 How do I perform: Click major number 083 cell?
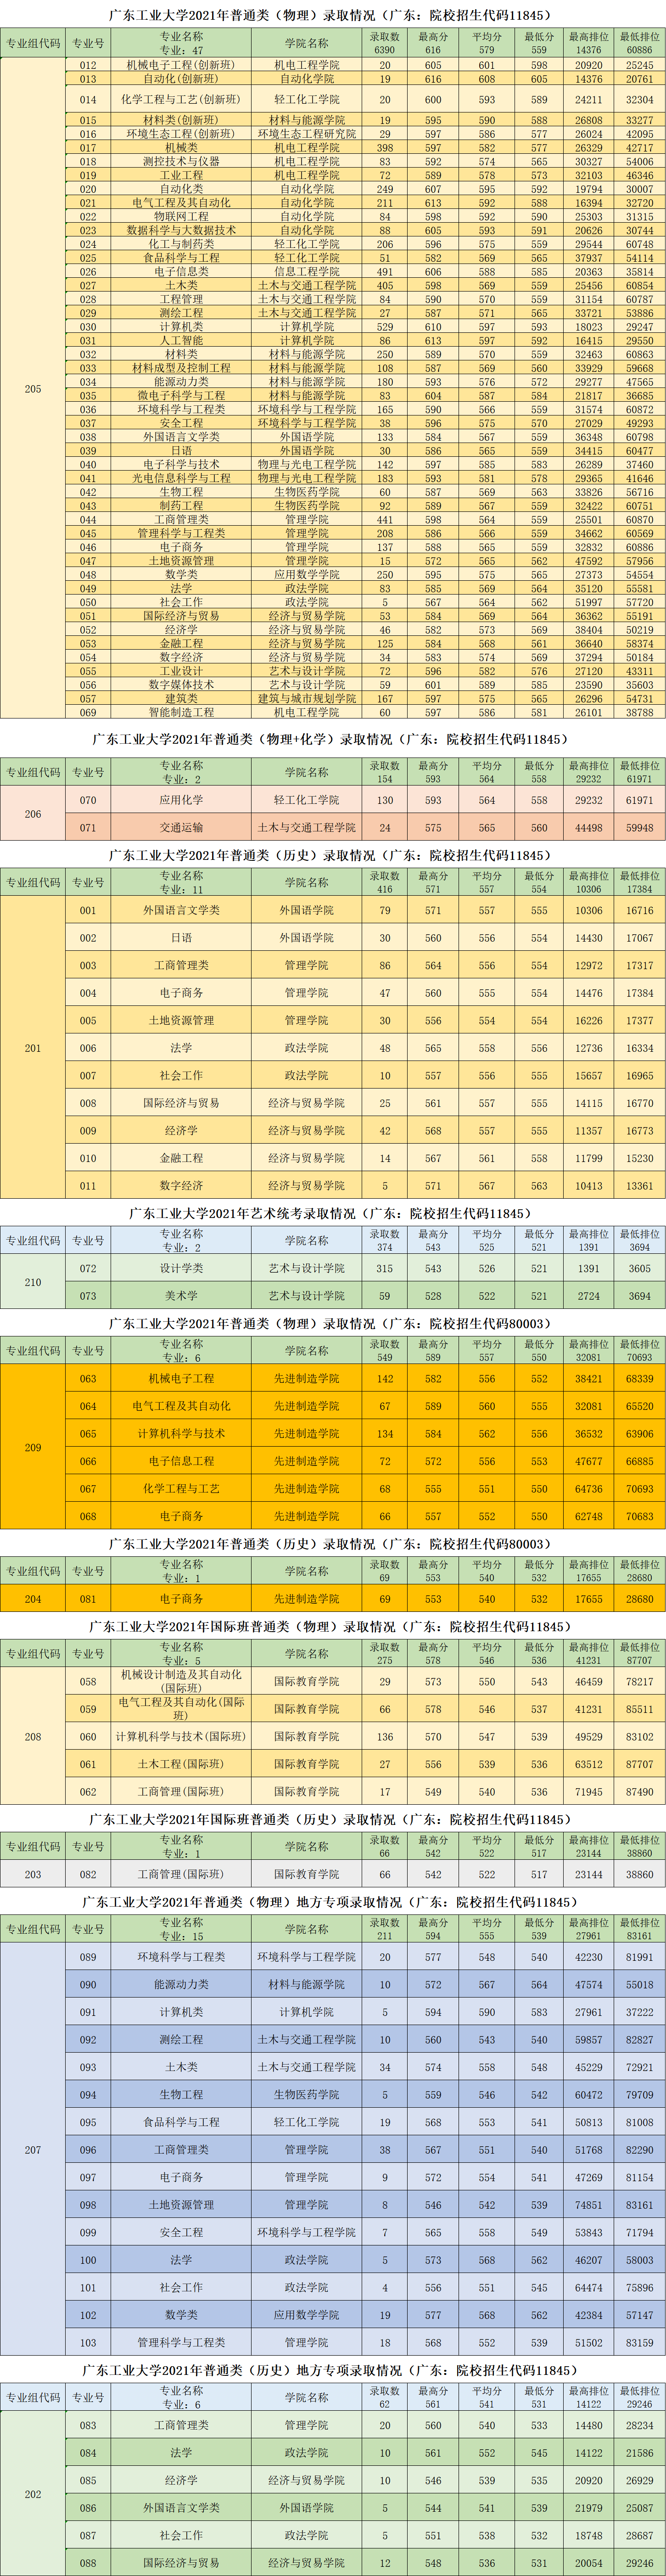[88, 2425]
